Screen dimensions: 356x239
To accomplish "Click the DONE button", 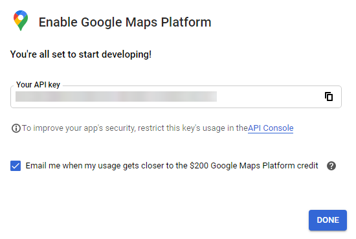I will (328, 220).
